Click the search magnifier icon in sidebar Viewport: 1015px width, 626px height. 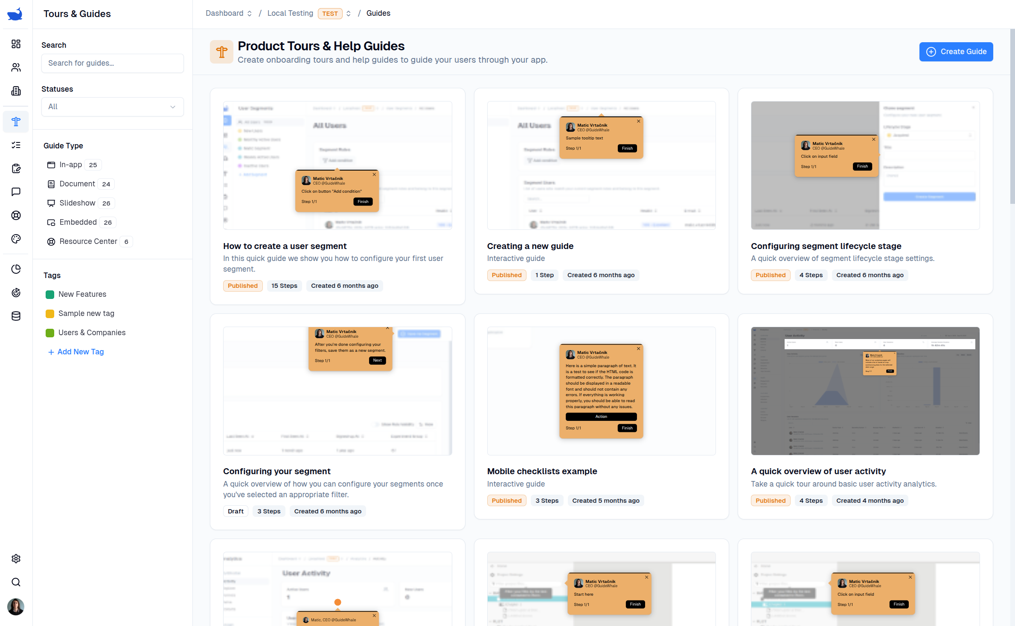[16, 582]
